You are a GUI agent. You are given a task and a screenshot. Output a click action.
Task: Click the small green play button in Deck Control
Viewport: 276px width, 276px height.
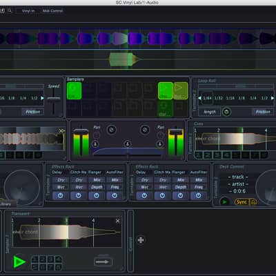click(224, 202)
